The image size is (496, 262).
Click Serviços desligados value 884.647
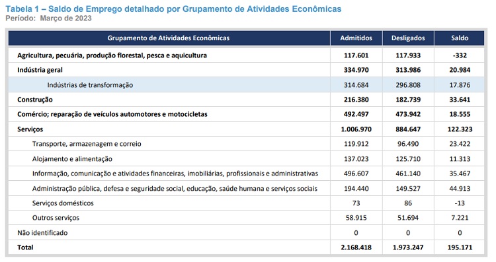tap(408, 129)
